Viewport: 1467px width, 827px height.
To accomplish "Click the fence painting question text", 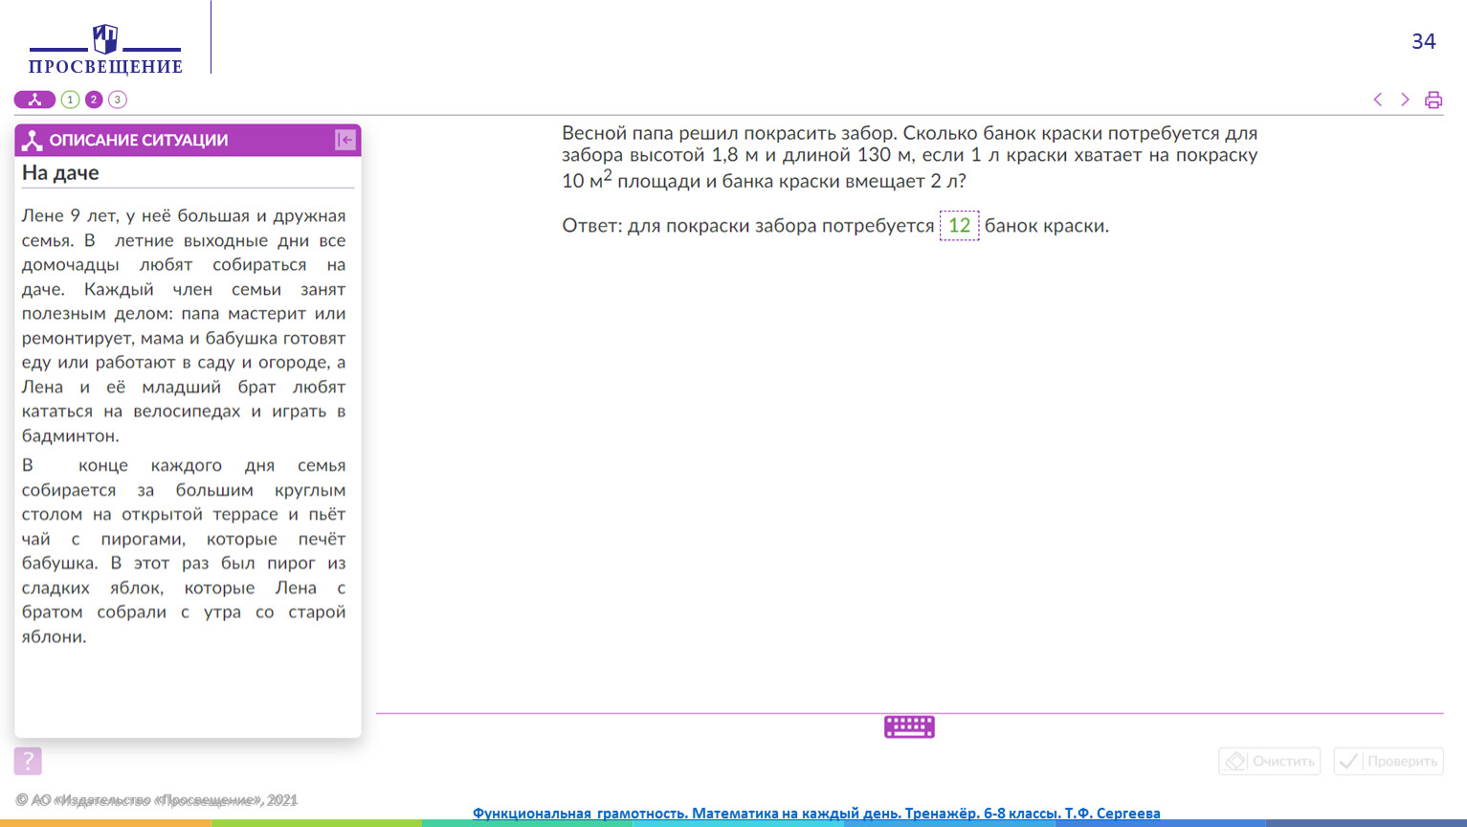I will click(909, 156).
